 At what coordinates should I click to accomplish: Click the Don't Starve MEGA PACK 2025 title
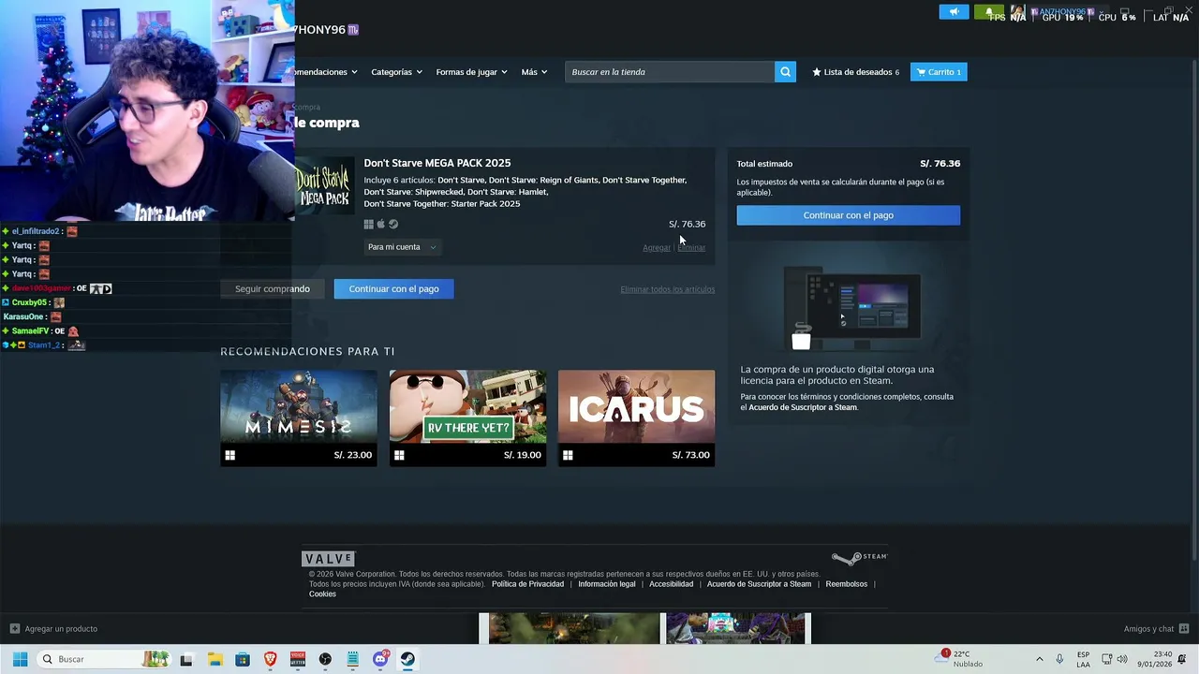(437, 163)
